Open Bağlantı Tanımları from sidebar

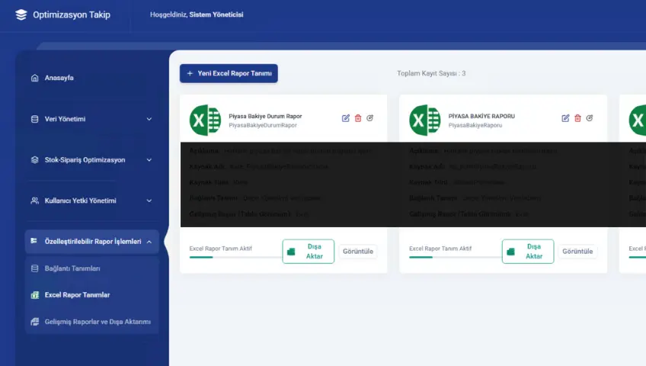coord(72,268)
